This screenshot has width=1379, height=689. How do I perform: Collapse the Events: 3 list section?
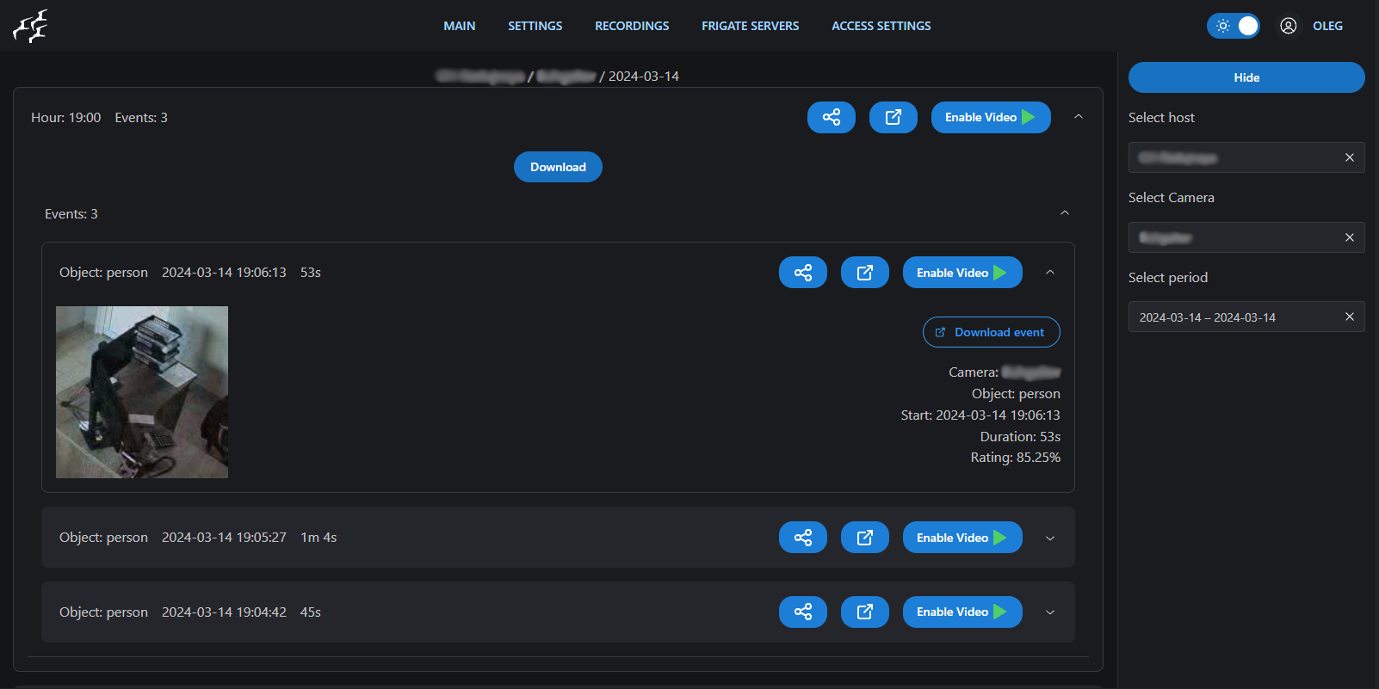click(x=1064, y=213)
